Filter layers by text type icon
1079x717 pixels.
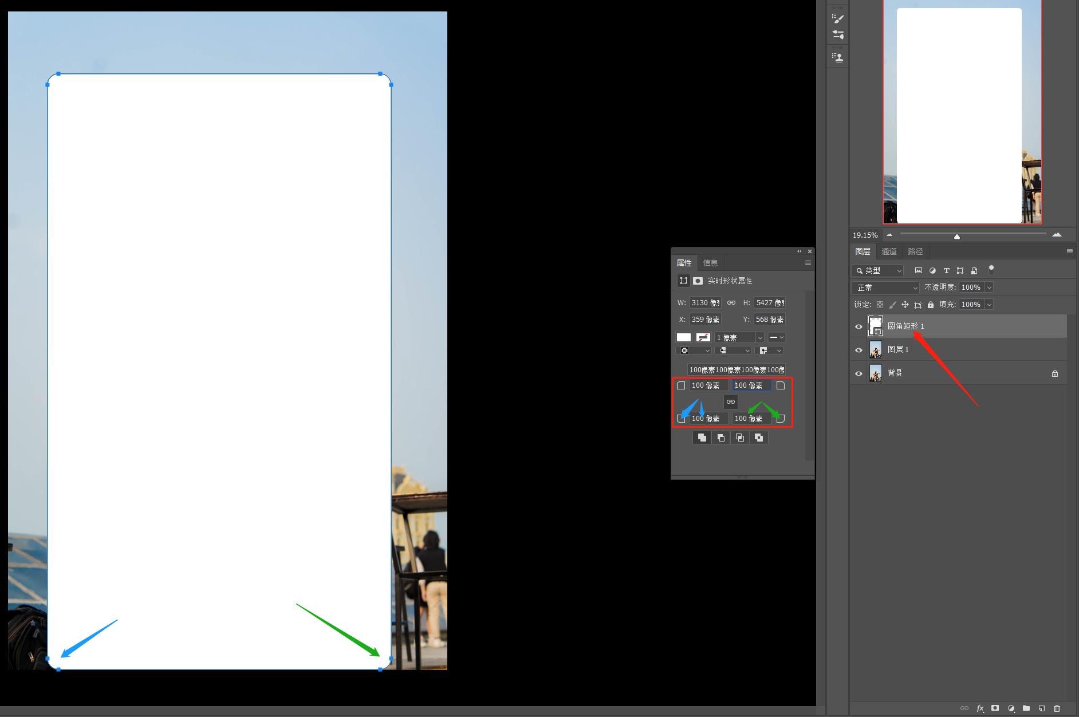946,270
